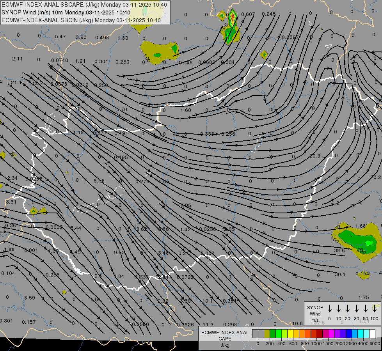
Task: Click the 3.90 value near the top left
Action: pyautogui.click(x=81, y=37)
